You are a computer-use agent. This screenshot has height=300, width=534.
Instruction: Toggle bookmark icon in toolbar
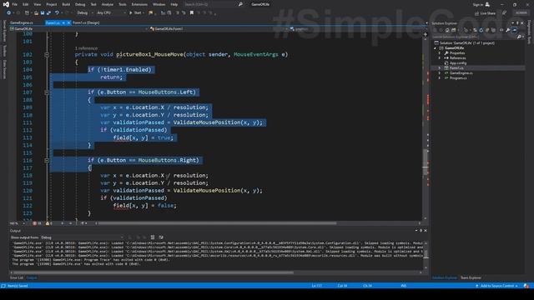coord(192,13)
